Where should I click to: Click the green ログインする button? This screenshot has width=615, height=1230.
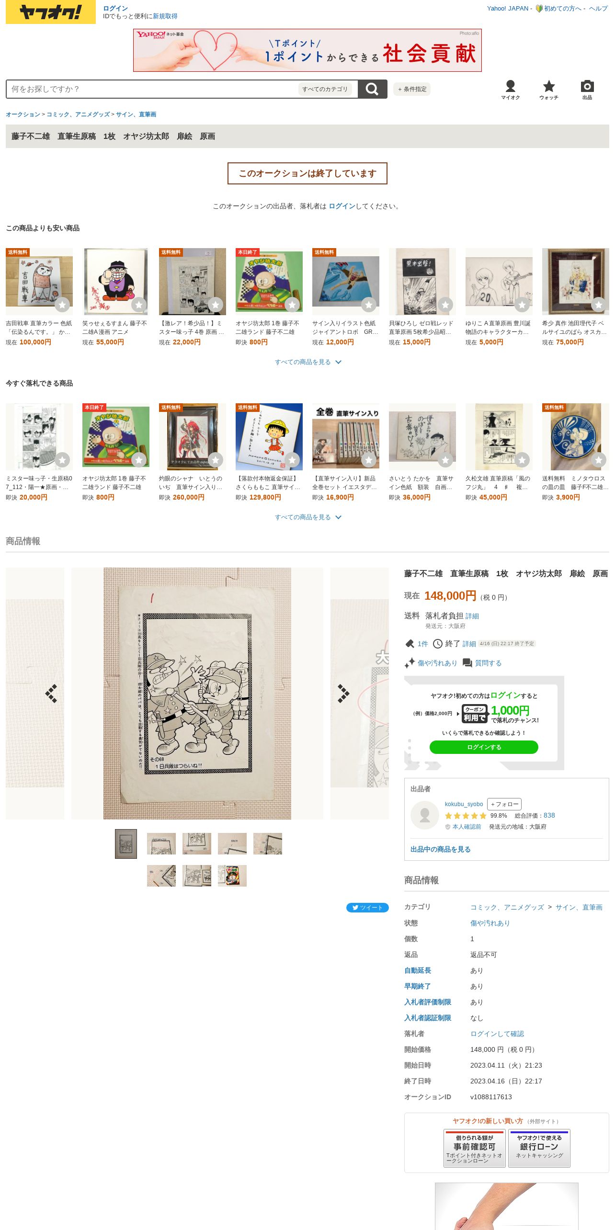[484, 747]
